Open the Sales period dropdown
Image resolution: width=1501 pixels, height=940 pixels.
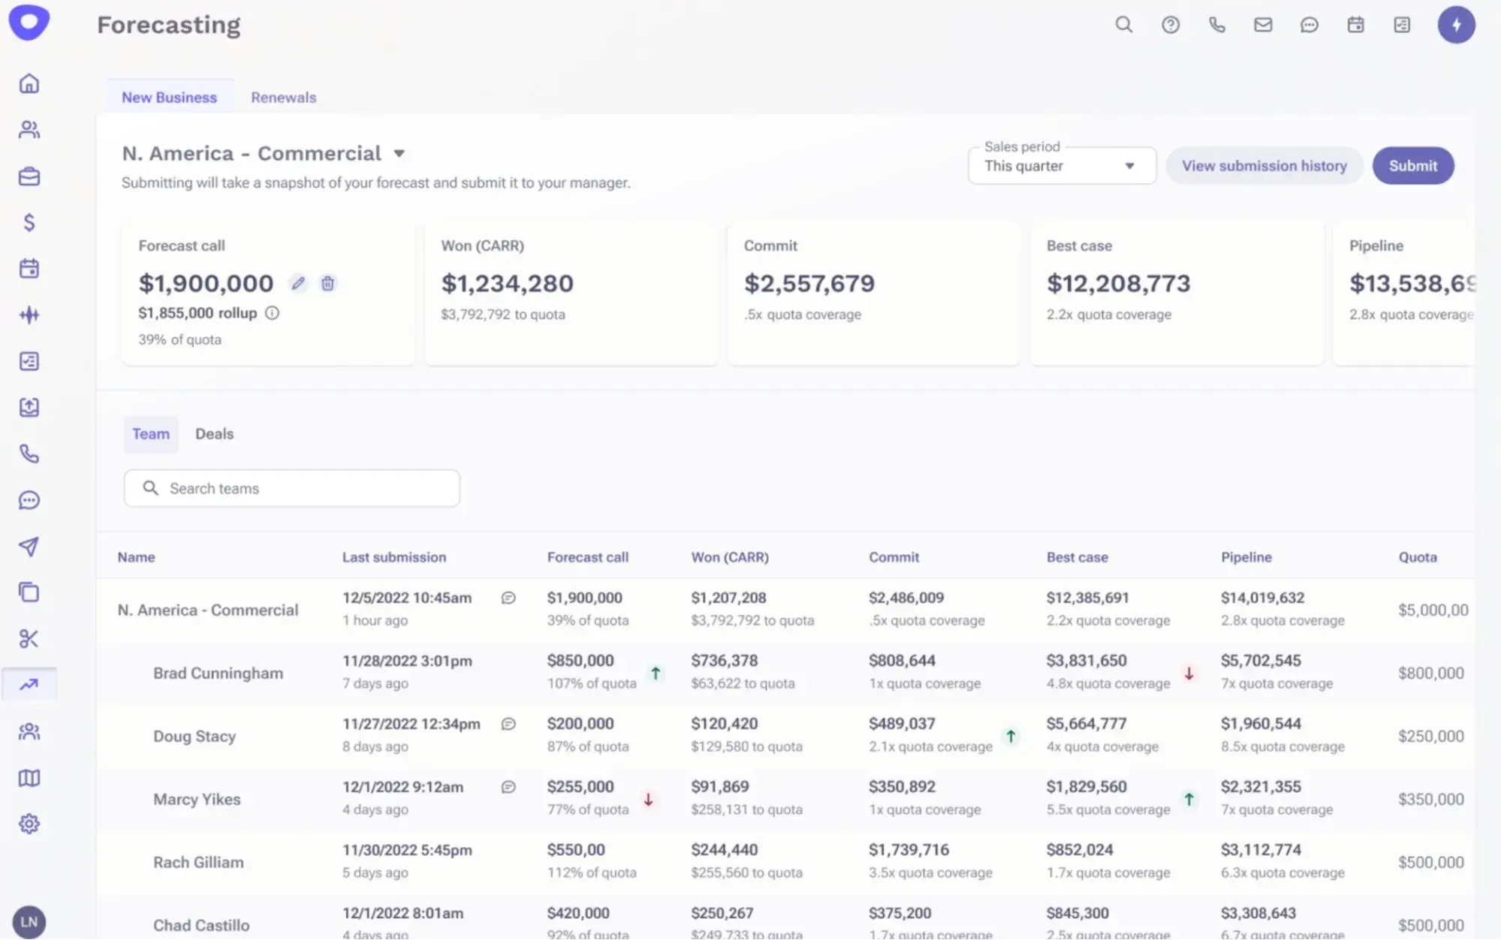pos(1061,166)
